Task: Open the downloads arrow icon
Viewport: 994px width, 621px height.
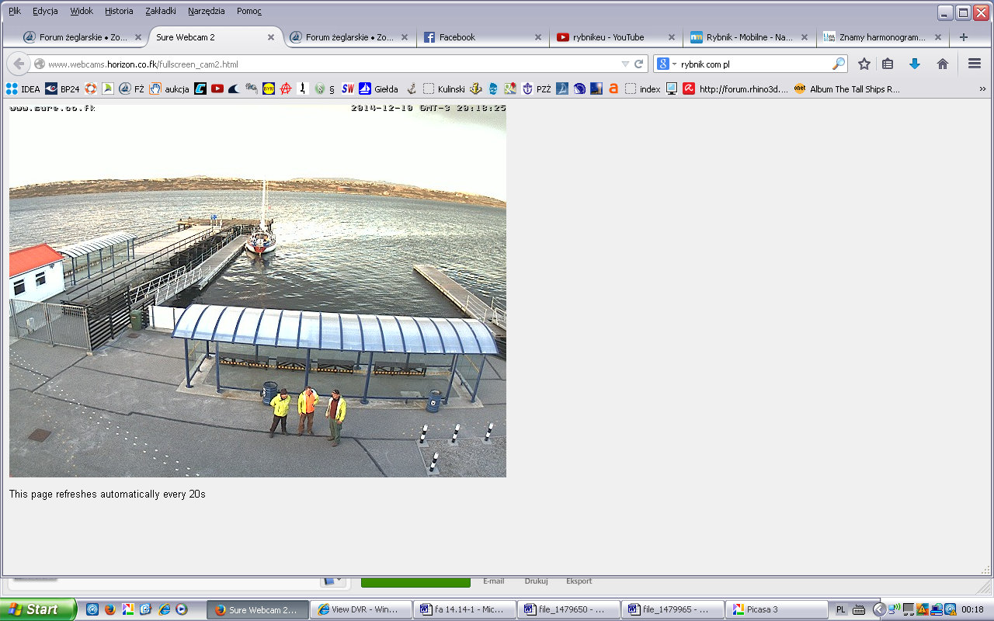Action: click(x=915, y=64)
